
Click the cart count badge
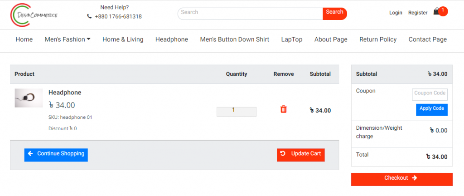coord(443,11)
